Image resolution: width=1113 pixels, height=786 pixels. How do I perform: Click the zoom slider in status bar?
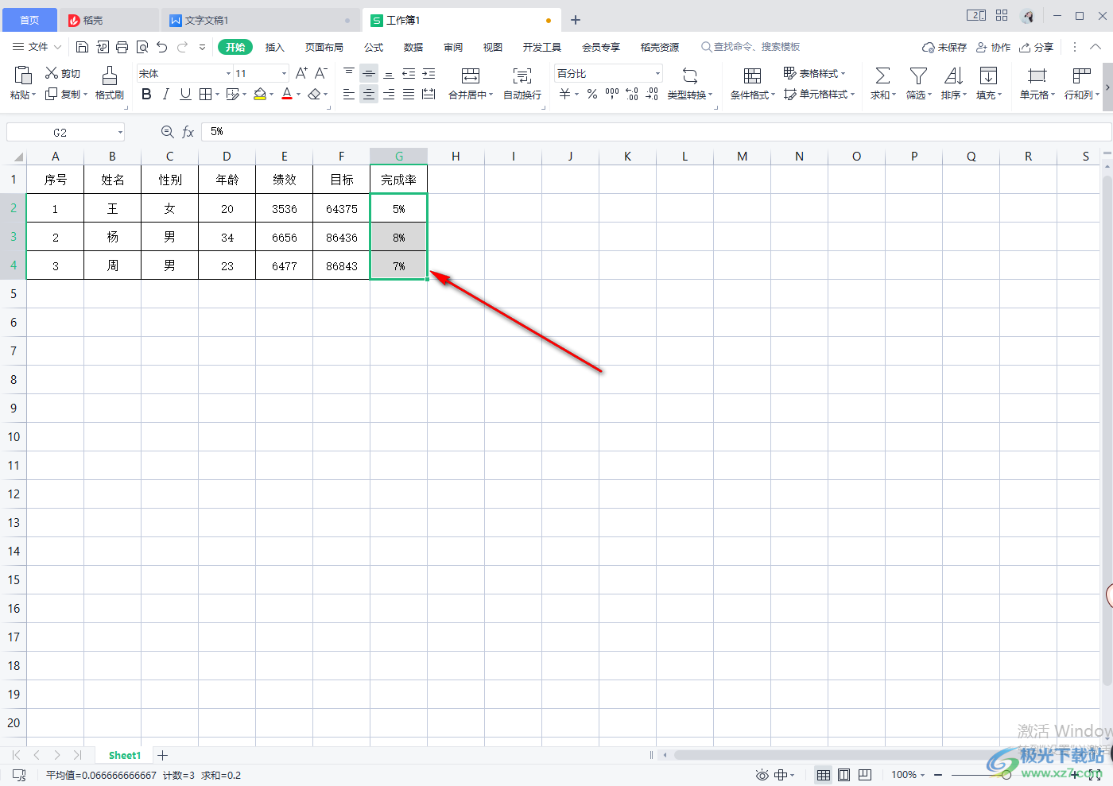click(x=1006, y=775)
